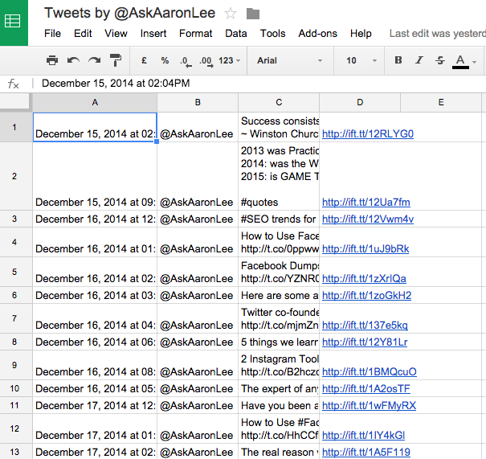Select column D header
Image resolution: width=486 pixels, height=459 pixels.
(x=360, y=102)
